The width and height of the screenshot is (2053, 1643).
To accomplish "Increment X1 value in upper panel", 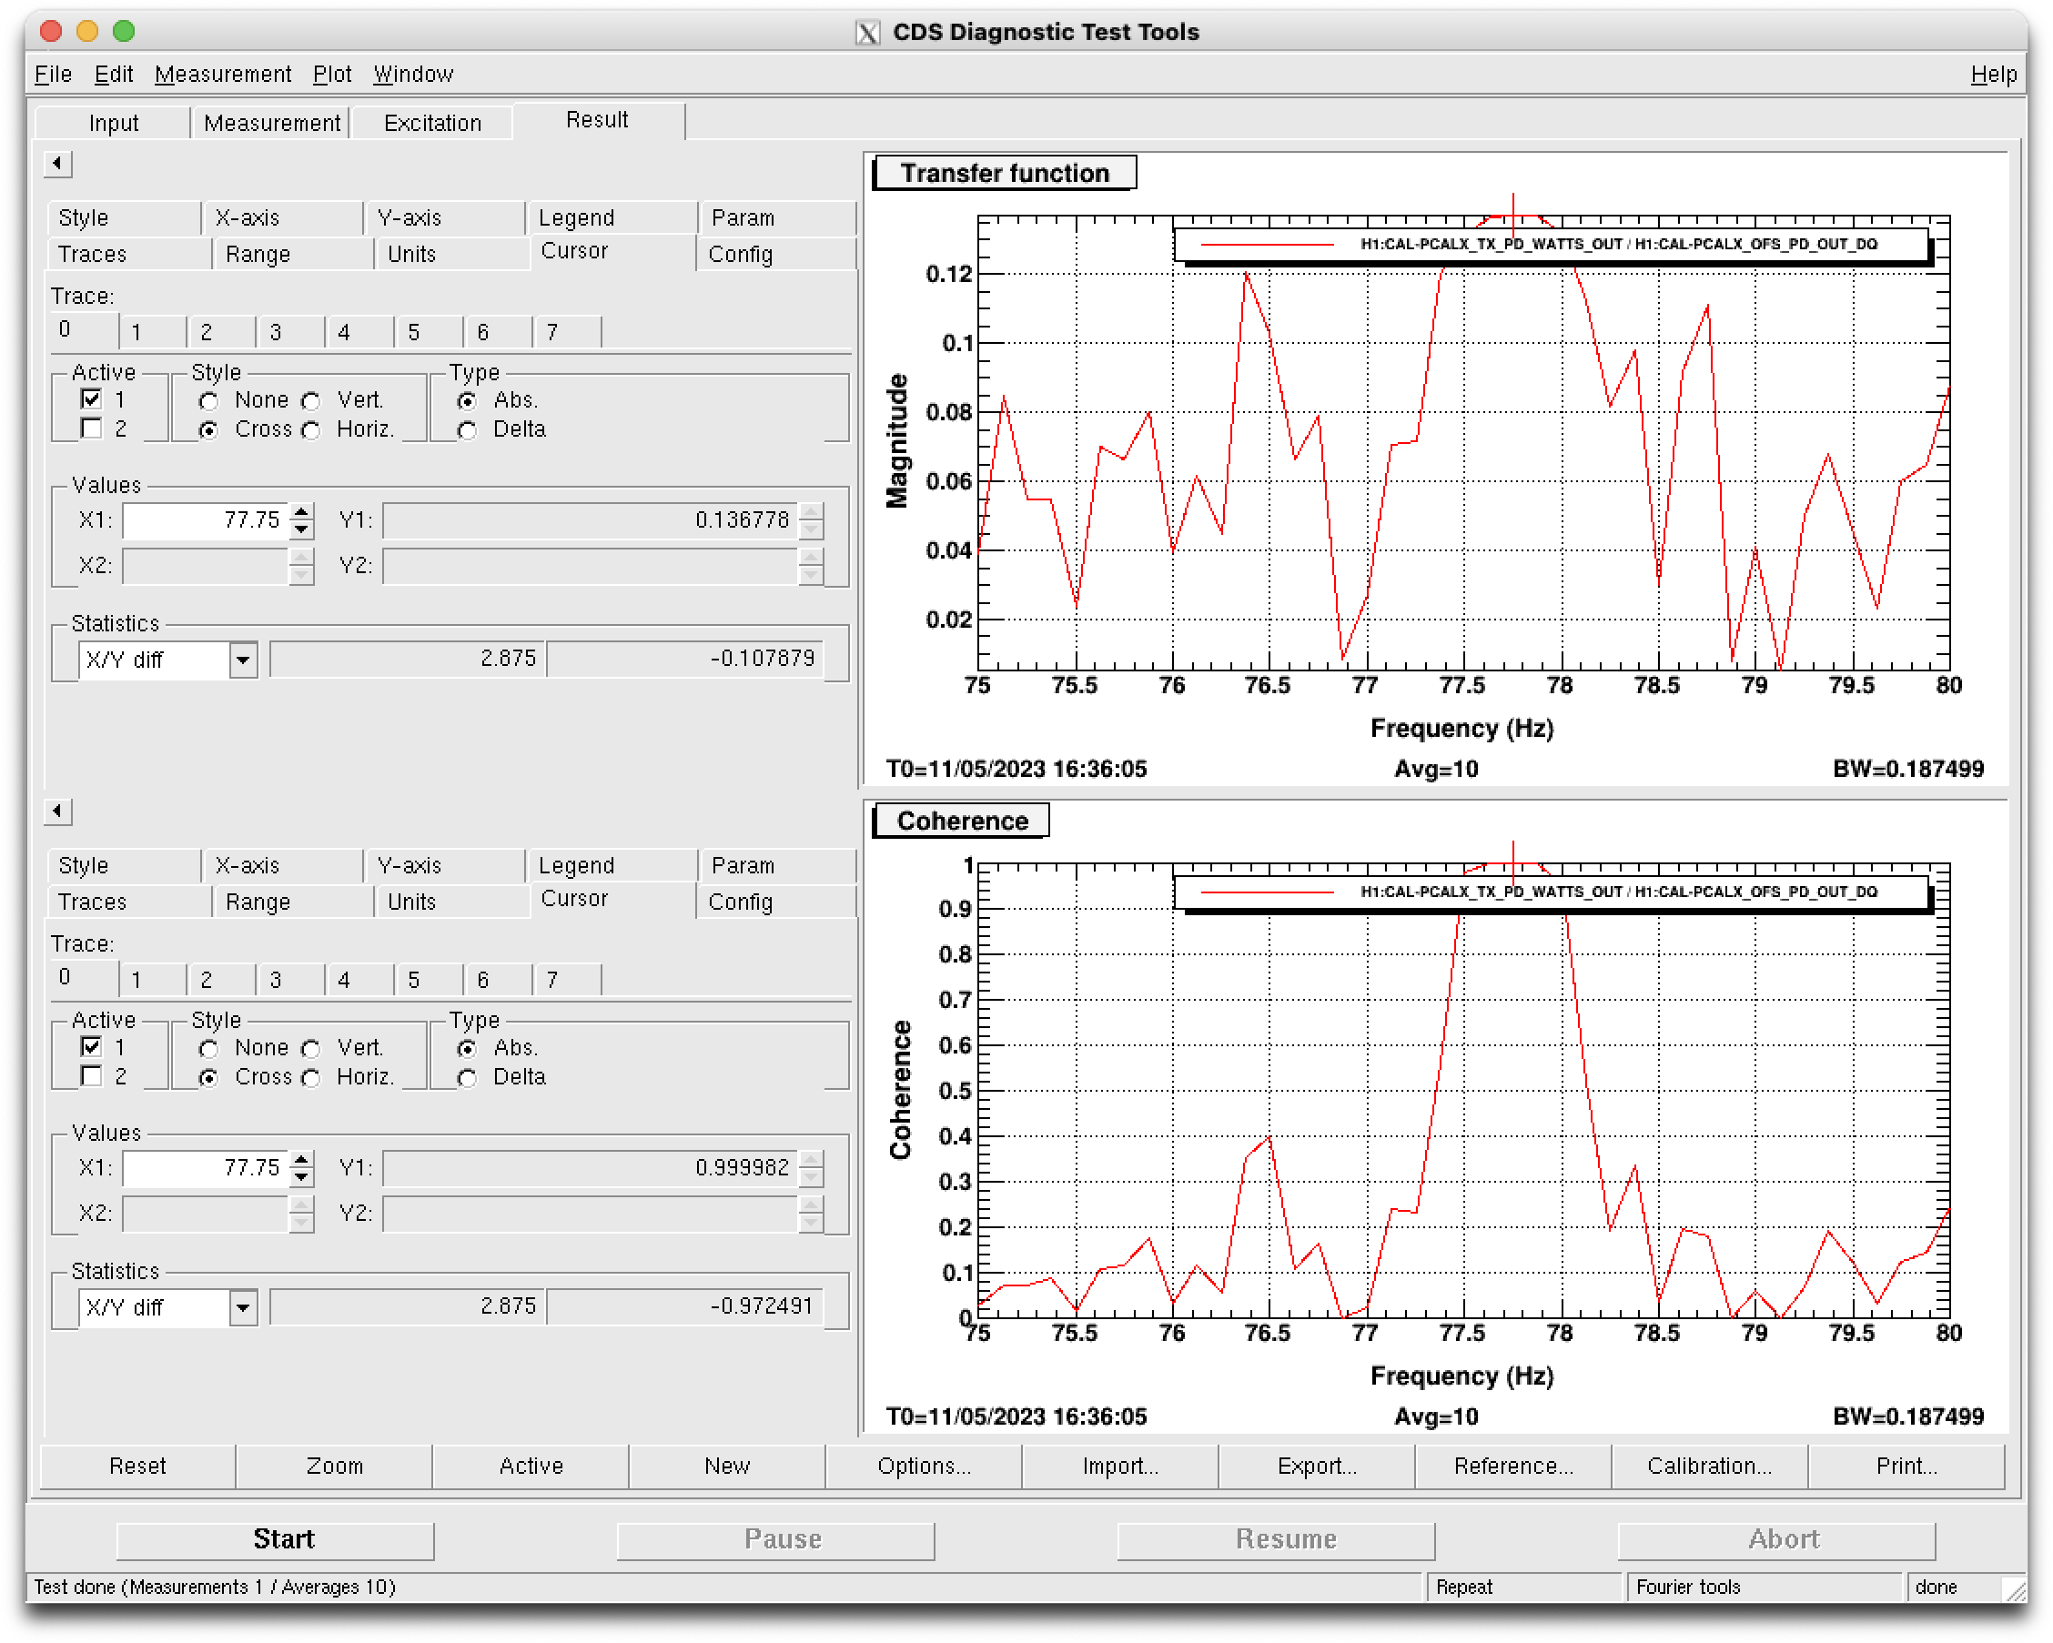I will coord(301,511).
